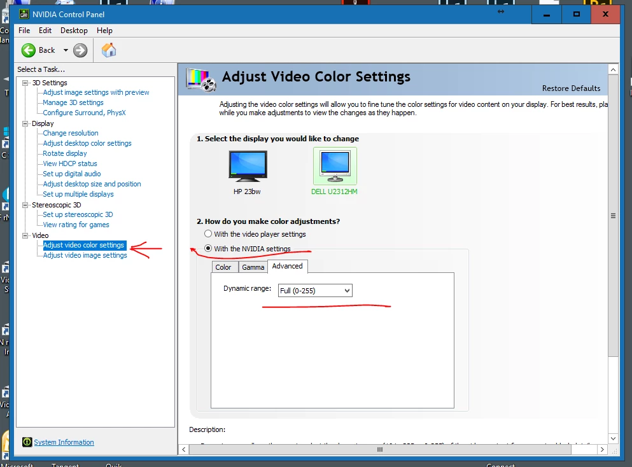The image size is (632, 467).
Task: Open Set up stereoscopic 3D
Action: pyautogui.click(x=78, y=214)
